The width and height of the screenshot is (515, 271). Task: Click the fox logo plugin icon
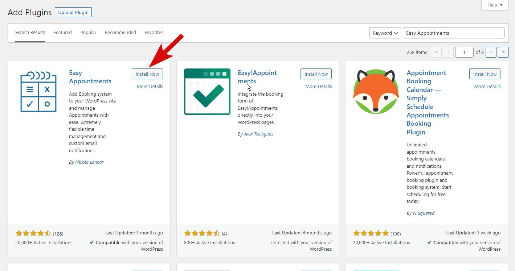click(x=376, y=92)
